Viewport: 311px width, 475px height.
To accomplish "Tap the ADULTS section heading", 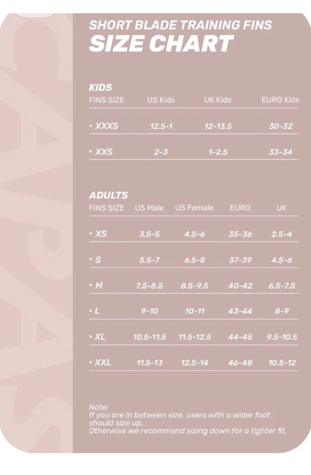I will [x=108, y=195].
